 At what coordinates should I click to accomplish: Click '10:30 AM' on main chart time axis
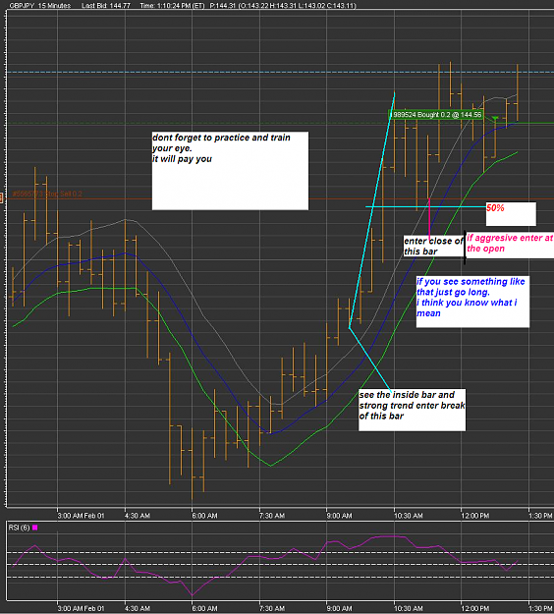point(409,516)
